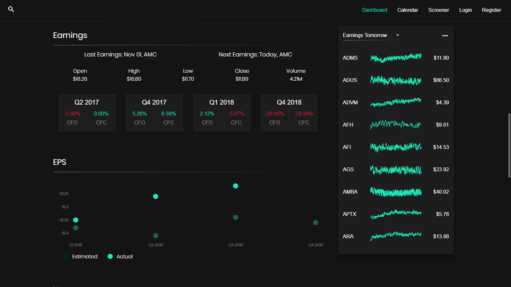The width and height of the screenshot is (511, 287).
Task: Select the Q4 2018 earnings card
Action: (289, 113)
